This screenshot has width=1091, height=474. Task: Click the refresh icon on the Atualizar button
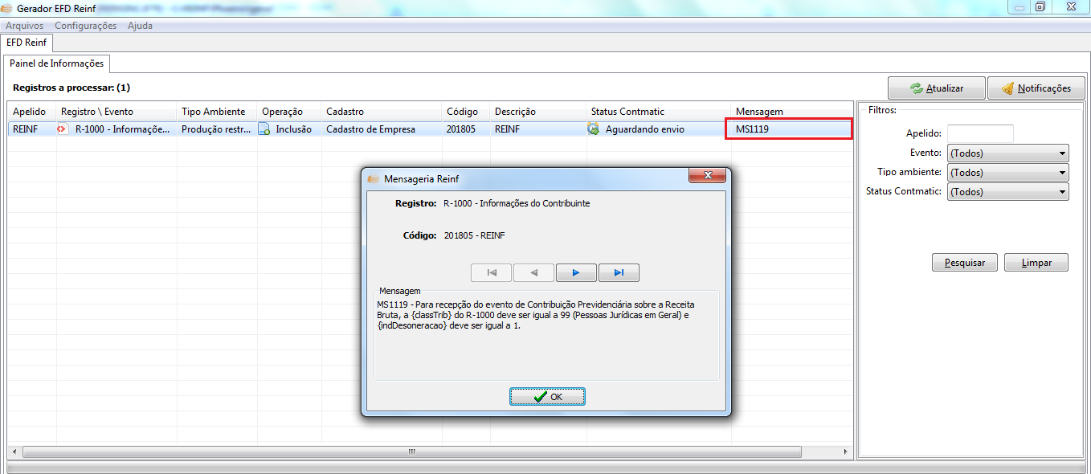pyautogui.click(x=916, y=88)
